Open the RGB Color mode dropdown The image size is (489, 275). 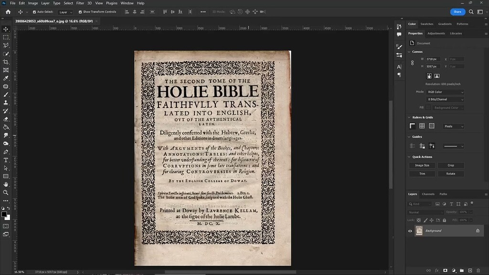(x=446, y=92)
